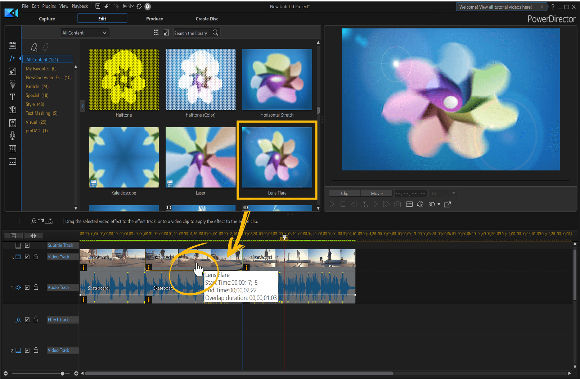Screen dimensions: 580x379
Task: Click the preview volume speaker icon
Action: click(x=420, y=204)
